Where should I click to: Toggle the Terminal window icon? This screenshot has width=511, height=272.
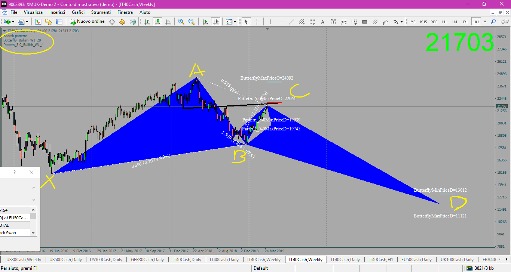click(x=59, y=22)
